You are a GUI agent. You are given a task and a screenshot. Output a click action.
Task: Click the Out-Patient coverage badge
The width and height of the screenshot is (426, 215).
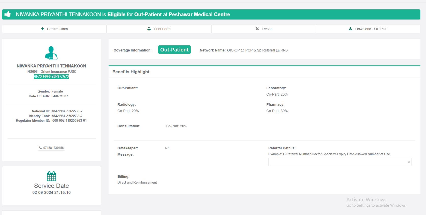(x=174, y=50)
